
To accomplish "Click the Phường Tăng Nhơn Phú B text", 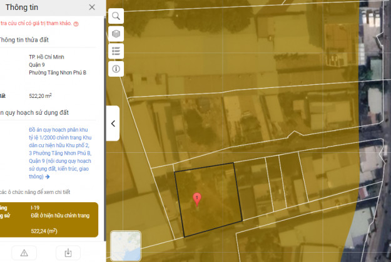I will [x=58, y=72].
